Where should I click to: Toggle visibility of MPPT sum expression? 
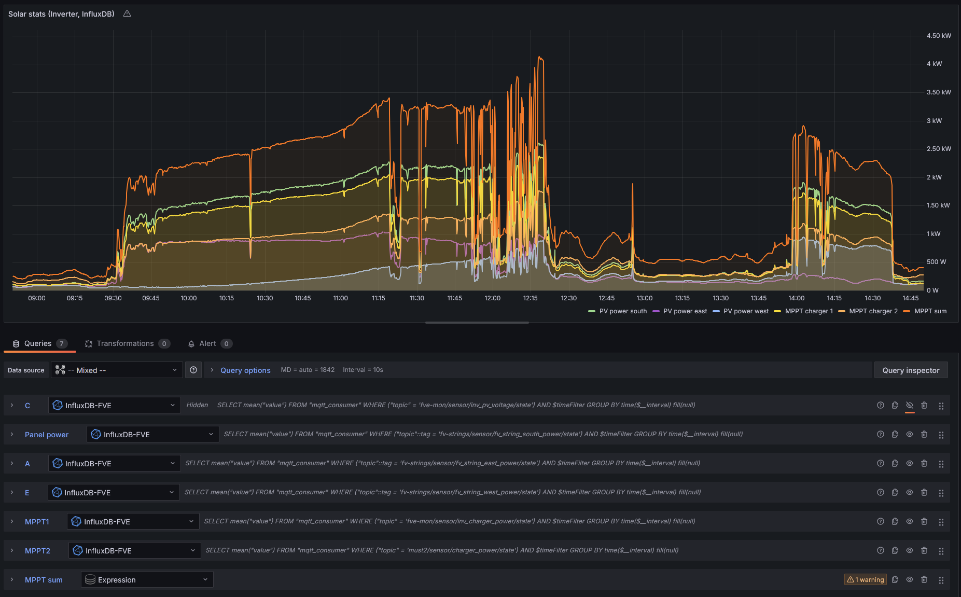pos(910,579)
